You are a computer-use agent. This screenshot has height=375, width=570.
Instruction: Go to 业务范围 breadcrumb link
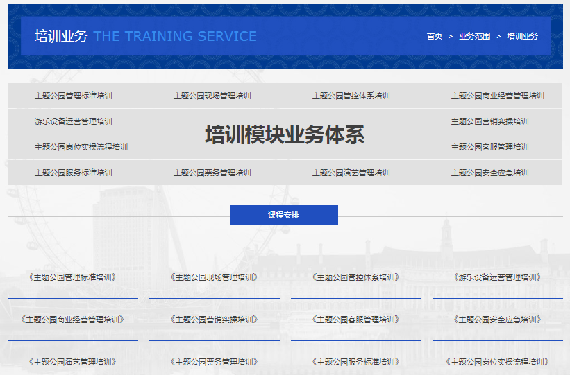point(475,36)
